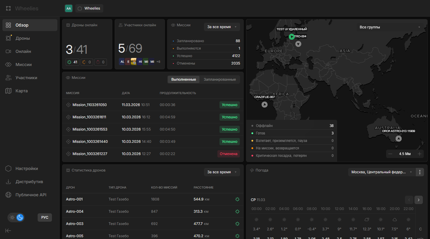Toggle language with РУС button

click(45, 217)
